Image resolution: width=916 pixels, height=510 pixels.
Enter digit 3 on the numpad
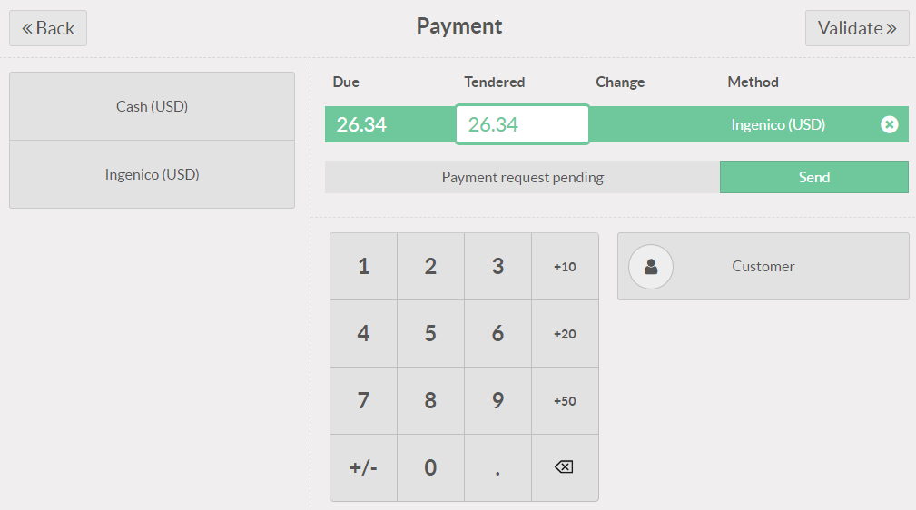tap(497, 267)
